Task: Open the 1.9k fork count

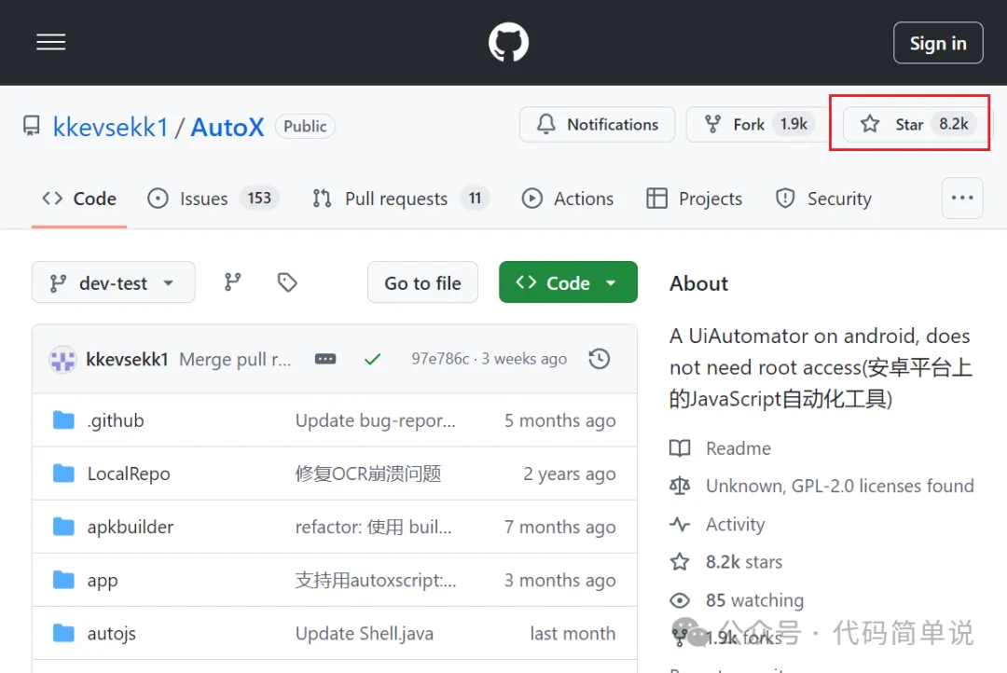Action: point(793,124)
